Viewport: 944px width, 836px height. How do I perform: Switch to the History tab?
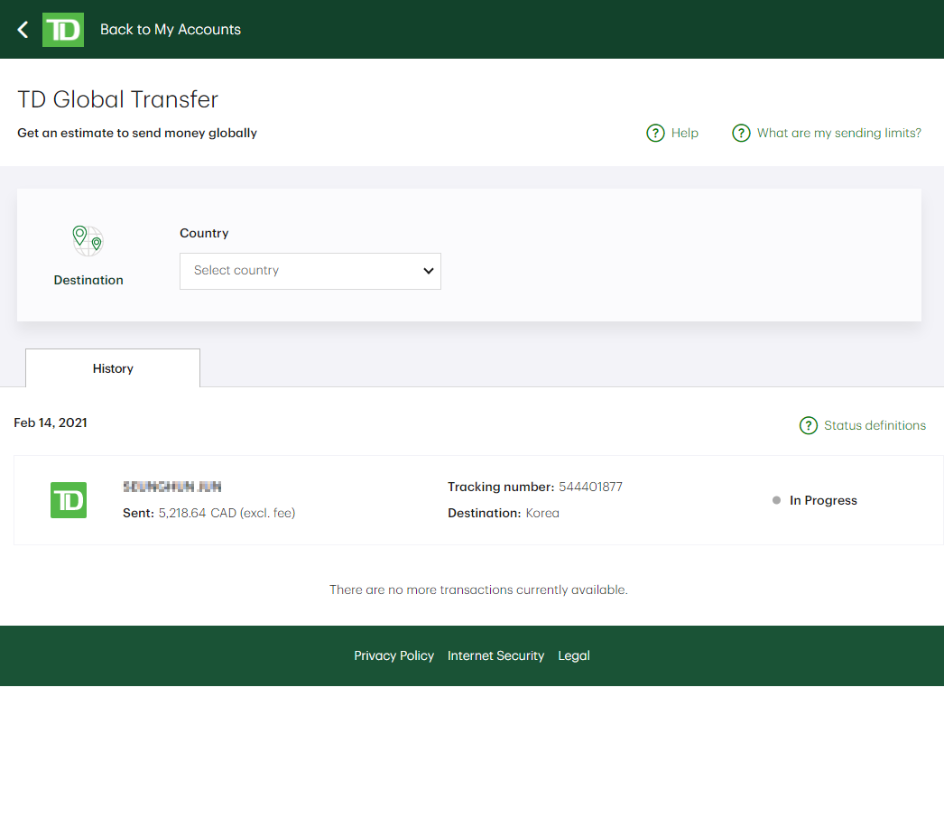pos(113,368)
